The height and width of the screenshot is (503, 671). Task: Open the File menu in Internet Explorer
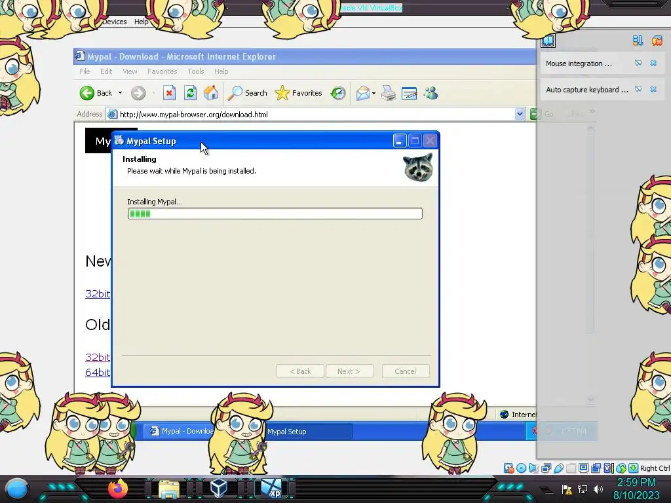(85, 71)
